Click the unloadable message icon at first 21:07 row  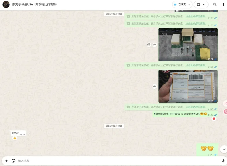(x=128, y=17)
